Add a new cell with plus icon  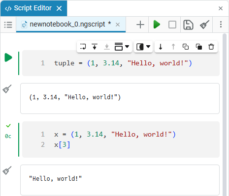pyautogui.click(x=140, y=25)
